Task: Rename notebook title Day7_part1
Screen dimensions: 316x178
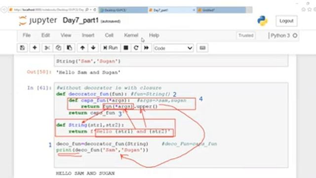Action: (80, 20)
